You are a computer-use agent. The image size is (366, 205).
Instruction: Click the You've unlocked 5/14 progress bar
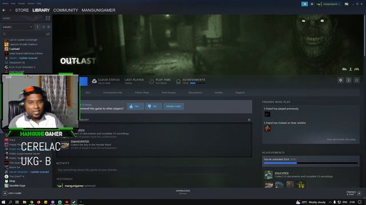pos(311,163)
